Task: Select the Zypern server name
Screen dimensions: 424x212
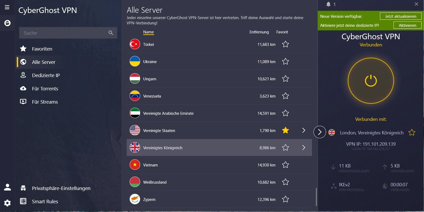Action: click(149, 199)
